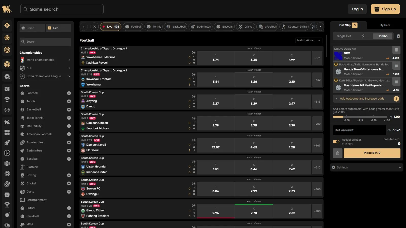Viewport: 406px width, 228px height.
Task: Clear all bets with trash icon
Action: pyautogui.click(x=398, y=36)
